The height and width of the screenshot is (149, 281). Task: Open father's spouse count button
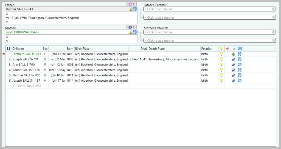(x=131, y=4)
